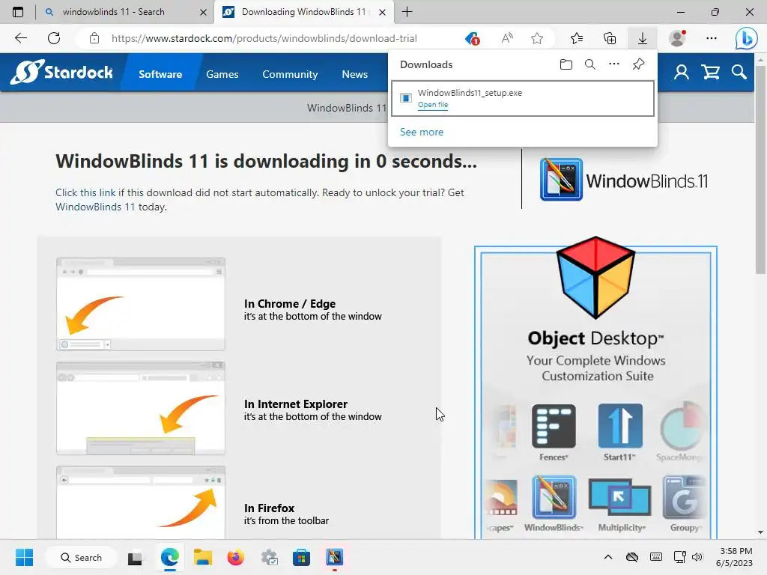Open the tab actions menu icon

18,12
